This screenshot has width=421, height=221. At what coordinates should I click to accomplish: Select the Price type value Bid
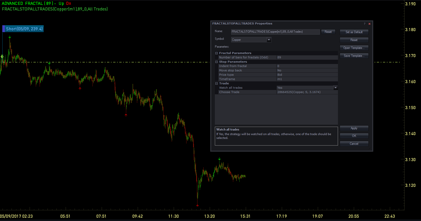[307, 75]
